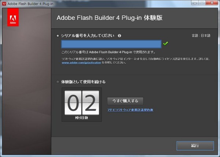Open the www.adobe.com/jp/activation link

pyautogui.click(x=81, y=63)
